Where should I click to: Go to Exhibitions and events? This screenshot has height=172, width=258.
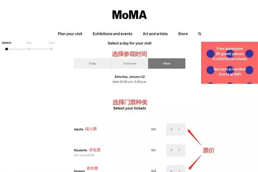pos(112,34)
